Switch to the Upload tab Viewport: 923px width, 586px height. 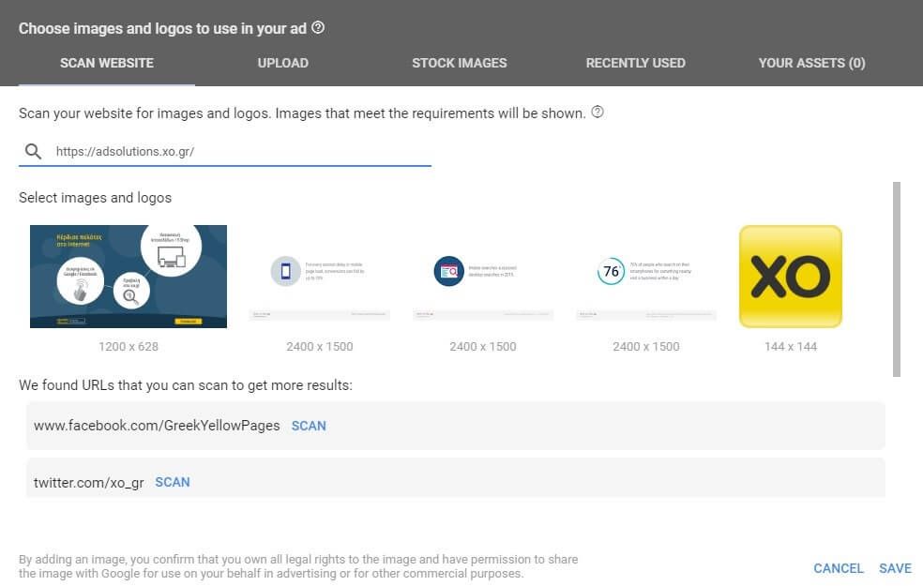[283, 63]
